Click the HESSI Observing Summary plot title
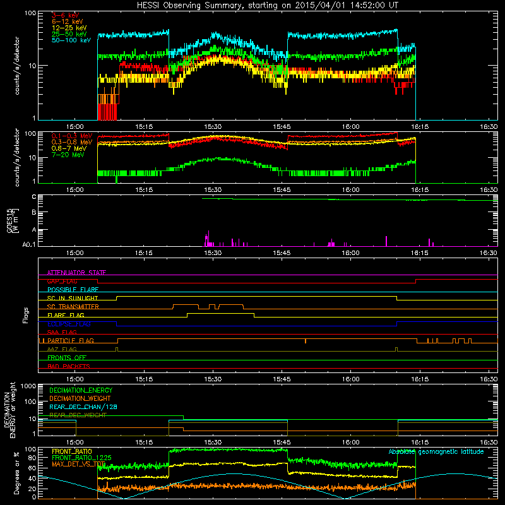The height and width of the screenshot is (505, 505). coord(267,5)
